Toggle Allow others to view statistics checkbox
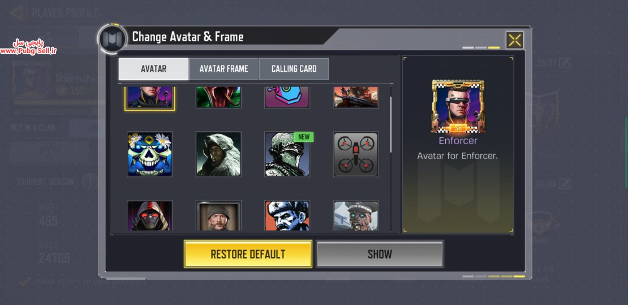Viewport: 628px width, 305px height. pos(25,281)
